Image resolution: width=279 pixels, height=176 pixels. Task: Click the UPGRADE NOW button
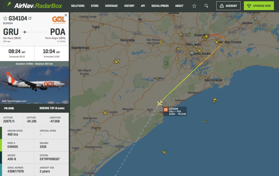[259, 6]
